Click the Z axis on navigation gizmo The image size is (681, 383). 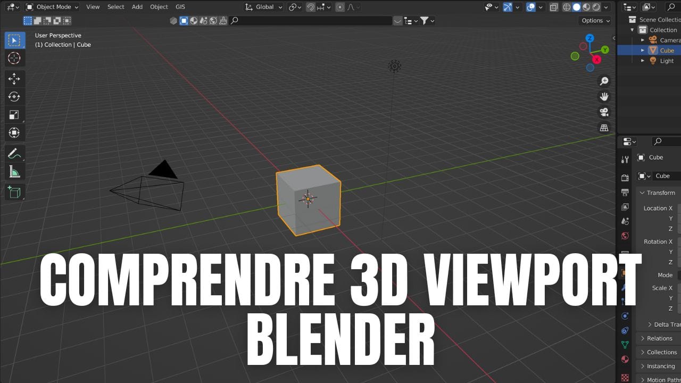(589, 38)
